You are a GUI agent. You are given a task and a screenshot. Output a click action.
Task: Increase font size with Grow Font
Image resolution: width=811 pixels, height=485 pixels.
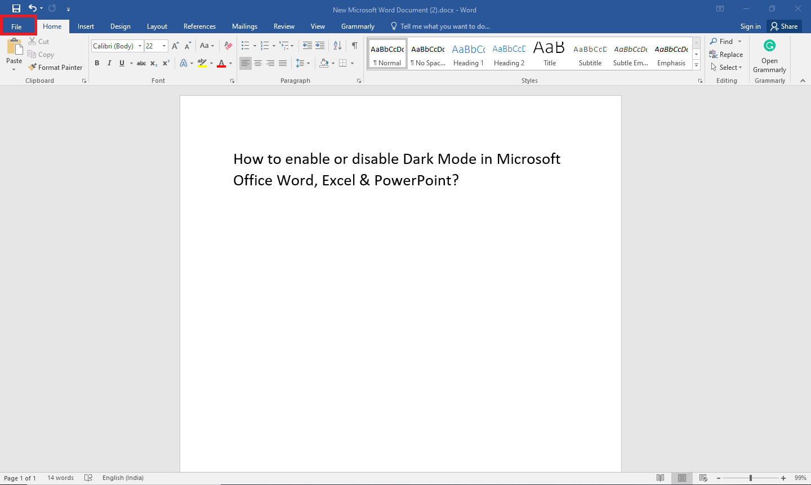[175, 46]
